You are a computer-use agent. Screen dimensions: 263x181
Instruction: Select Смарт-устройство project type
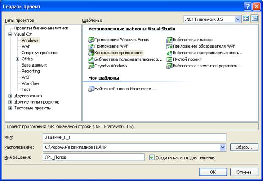40,53
